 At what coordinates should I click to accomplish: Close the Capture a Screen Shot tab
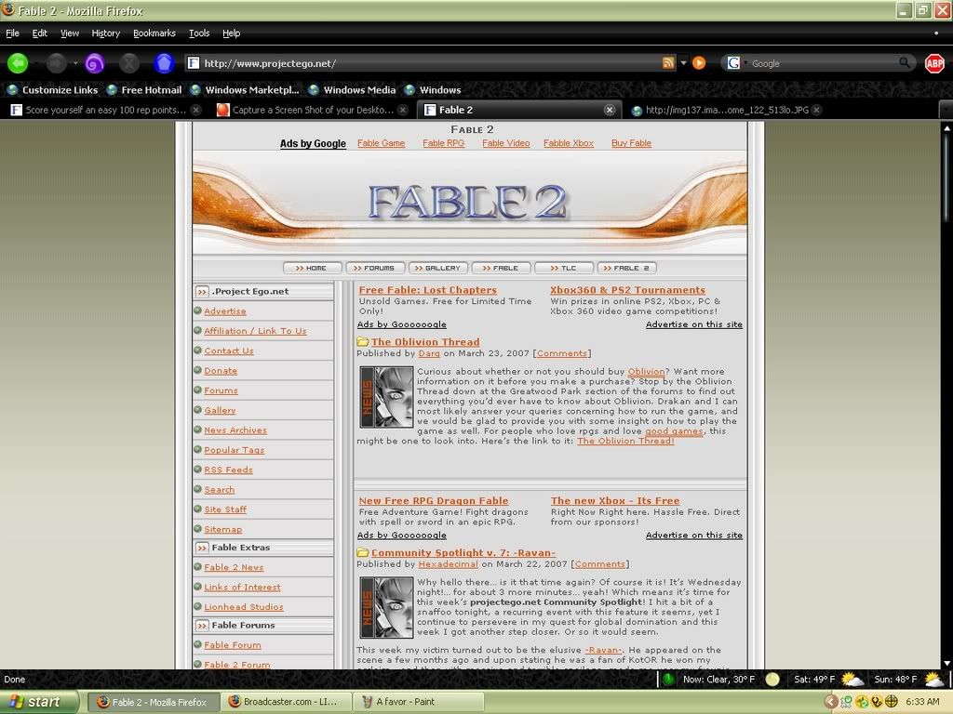(402, 110)
